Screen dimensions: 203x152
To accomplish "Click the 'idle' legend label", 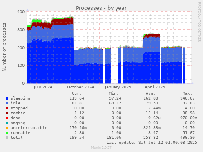I will 16,103.
